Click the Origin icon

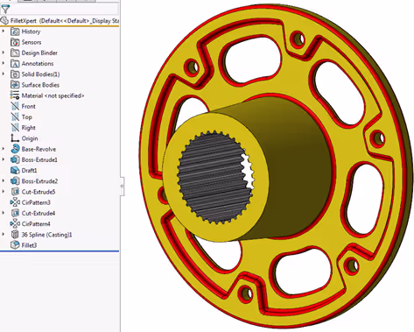(x=15, y=138)
